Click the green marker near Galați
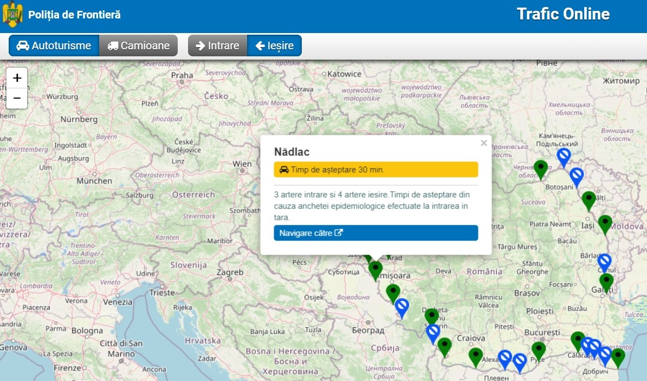 point(606,281)
